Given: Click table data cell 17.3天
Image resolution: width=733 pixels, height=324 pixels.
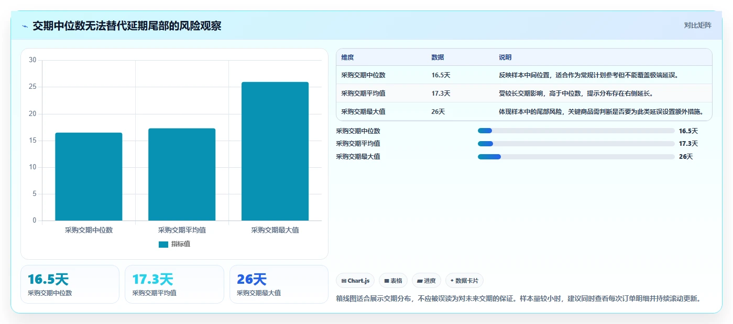Looking at the screenshot, I should pyautogui.click(x=441, y=94).
